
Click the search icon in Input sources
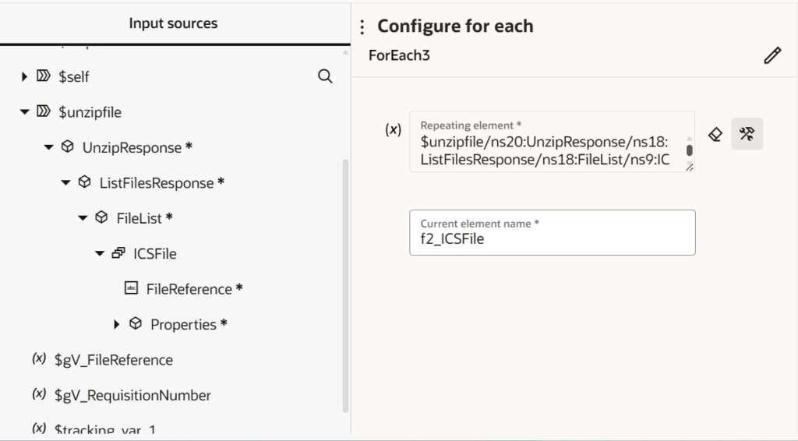click(325, 76)
